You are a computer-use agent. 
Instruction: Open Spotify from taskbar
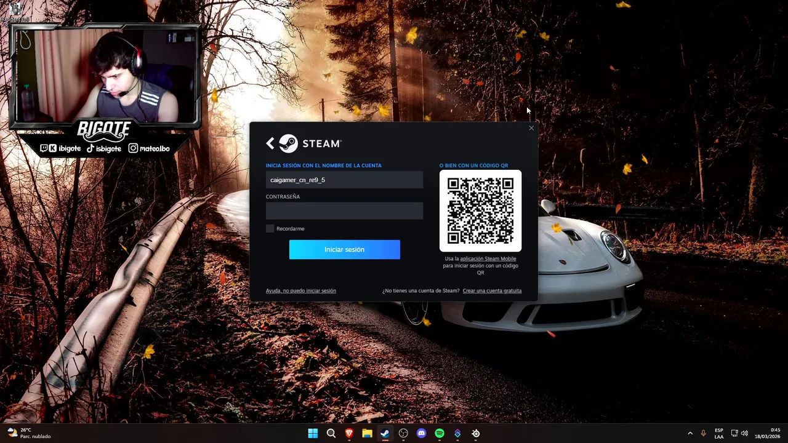point(439,433)
